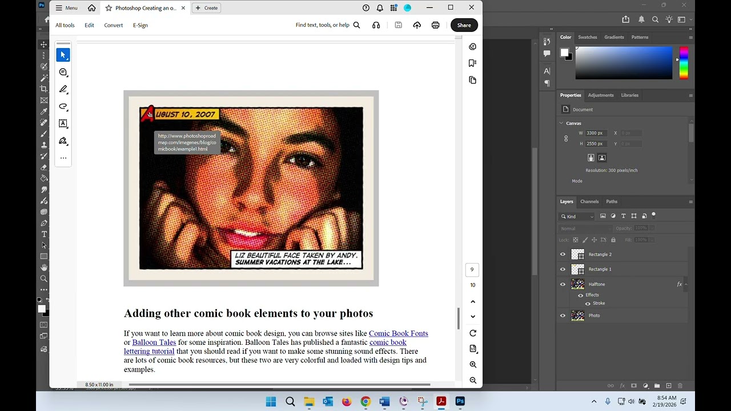Select the Acrobat freehand draw tool
The width and height of the screenshot is (731, 411).
point(63,107)
